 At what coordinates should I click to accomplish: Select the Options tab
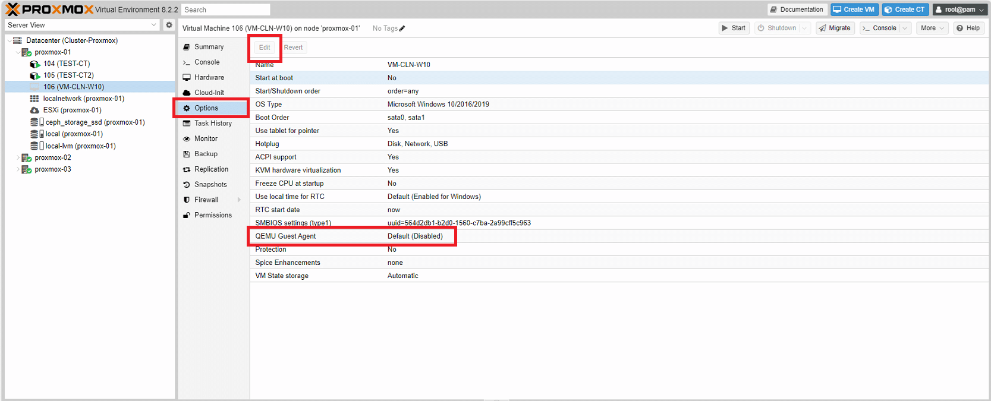pyautogui.click(x=213, y=108)
